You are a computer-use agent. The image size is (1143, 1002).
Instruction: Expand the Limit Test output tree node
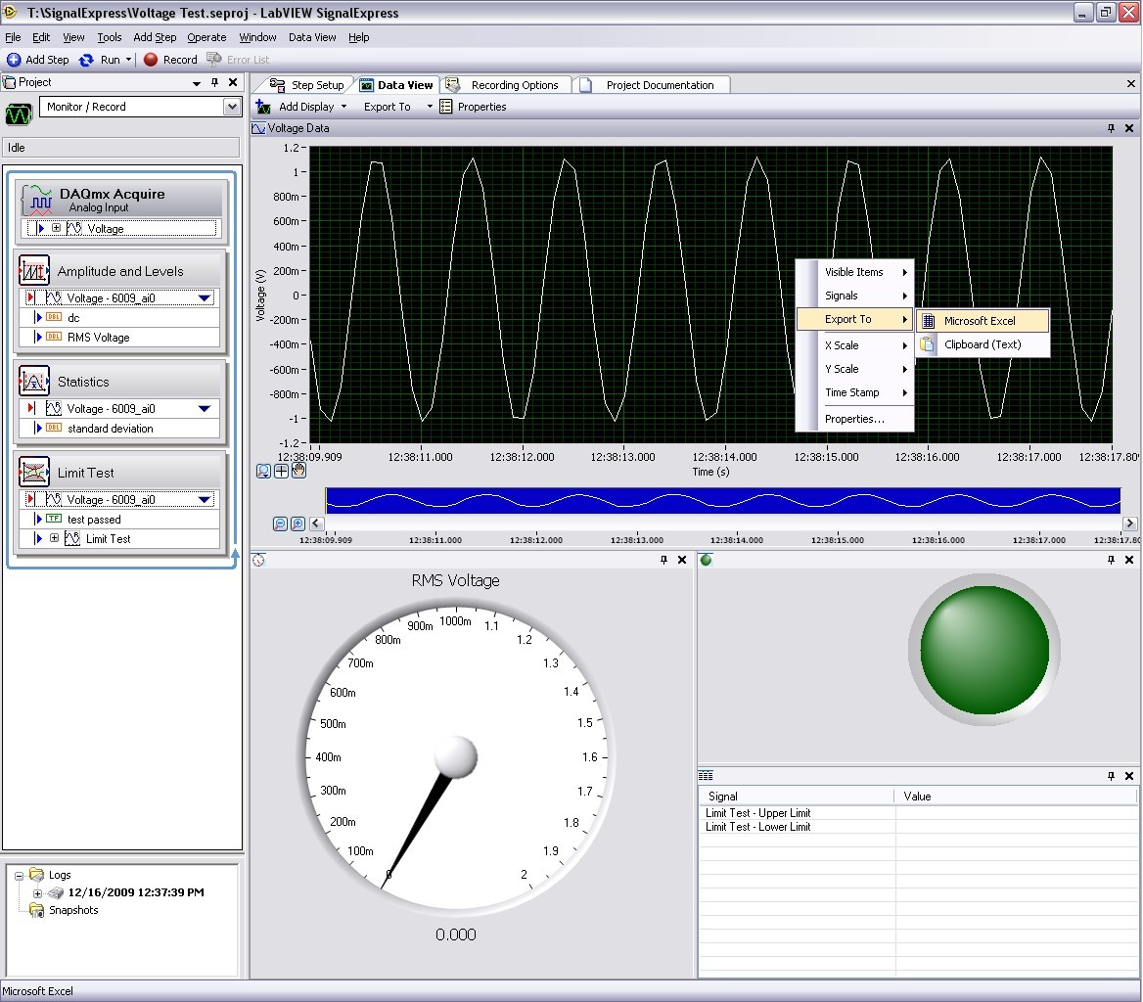click(x=54, y=538)
